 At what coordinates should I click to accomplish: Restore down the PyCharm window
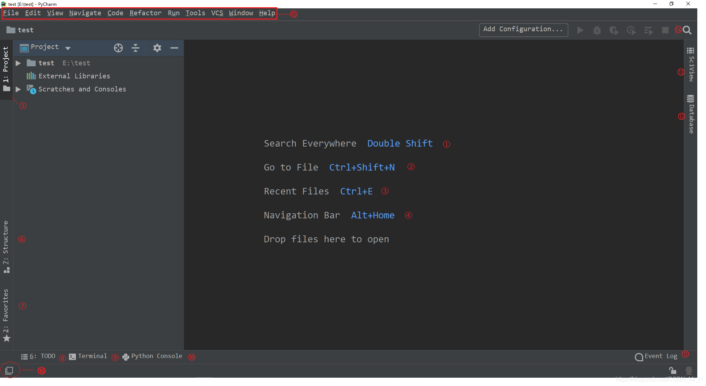671,4
